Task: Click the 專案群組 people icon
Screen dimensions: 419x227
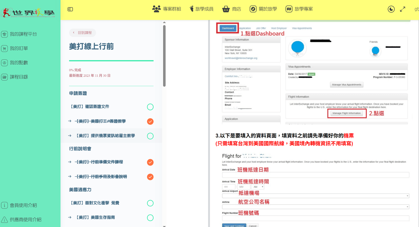Action: click(x=156, y=9)
